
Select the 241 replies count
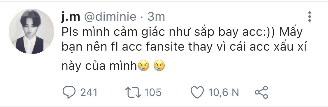click(x=89, y=92)
